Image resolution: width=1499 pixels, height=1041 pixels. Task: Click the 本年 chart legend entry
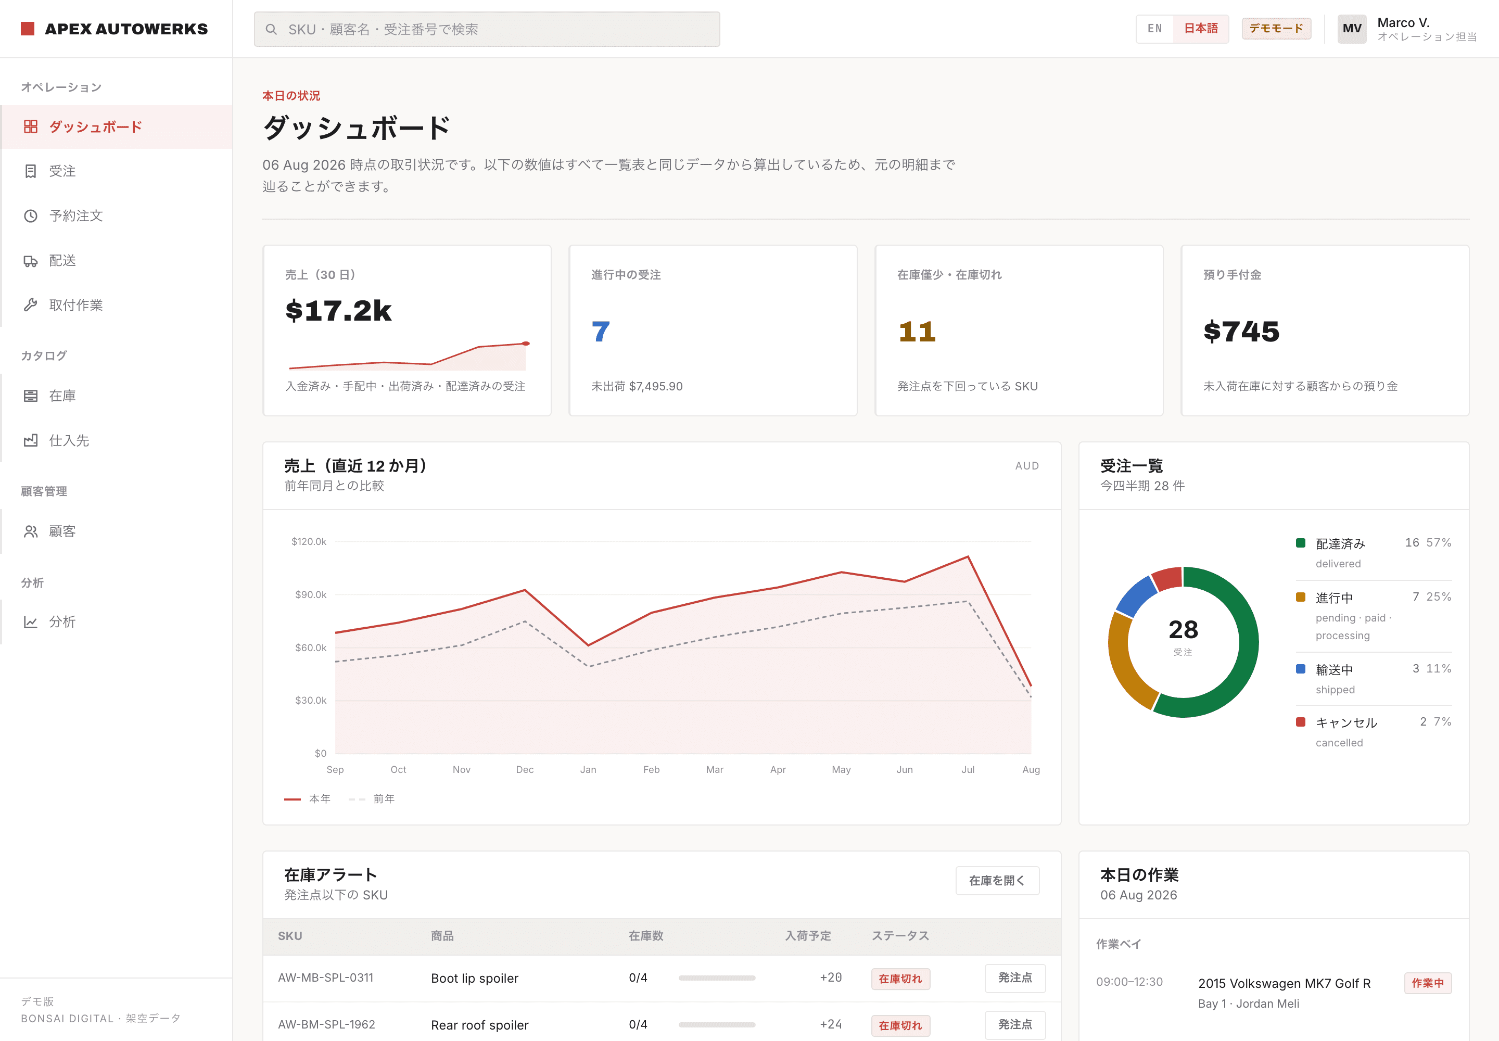[307, 799]
